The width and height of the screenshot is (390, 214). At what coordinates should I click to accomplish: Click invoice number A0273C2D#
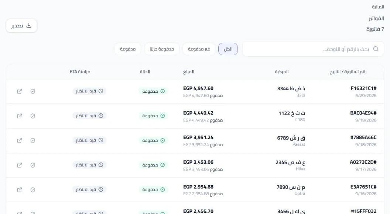(363, 162)
